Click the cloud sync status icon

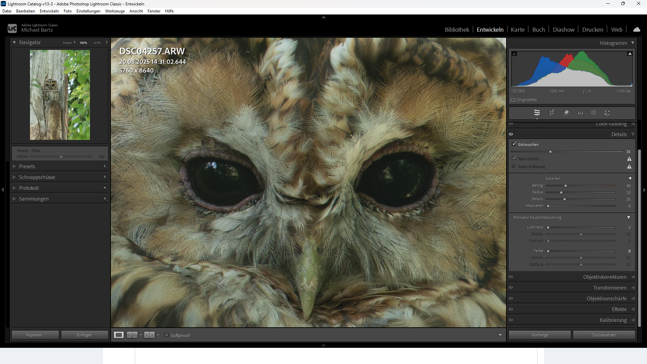[x=637, y=30]
